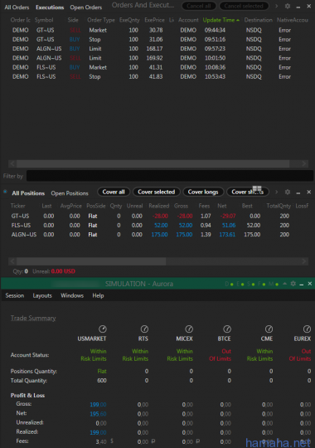
Task: Click the up arrow in Aurora title bar
Action: click(284, 284)
